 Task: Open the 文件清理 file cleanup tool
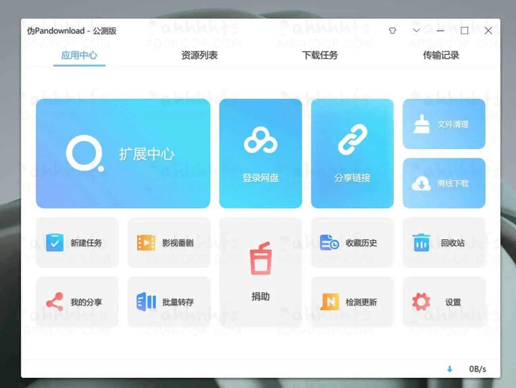point(443,123)
